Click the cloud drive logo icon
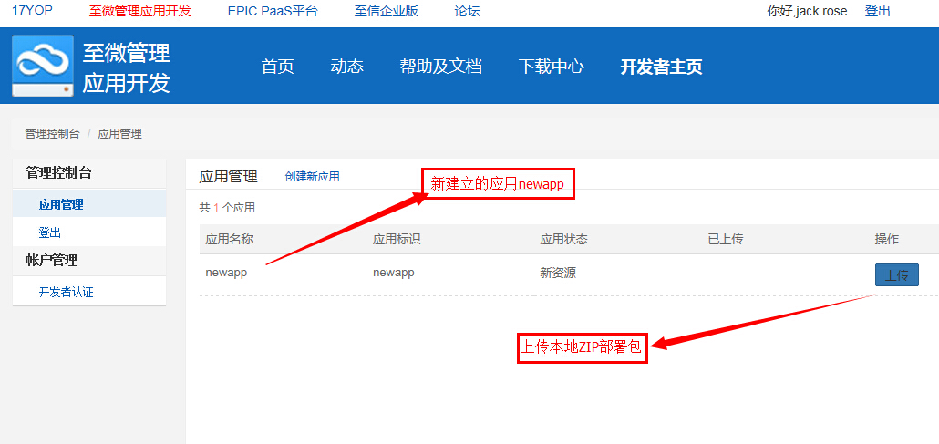Image resolution: width=939 pixels, height=444 pixels. click(43, 66)
